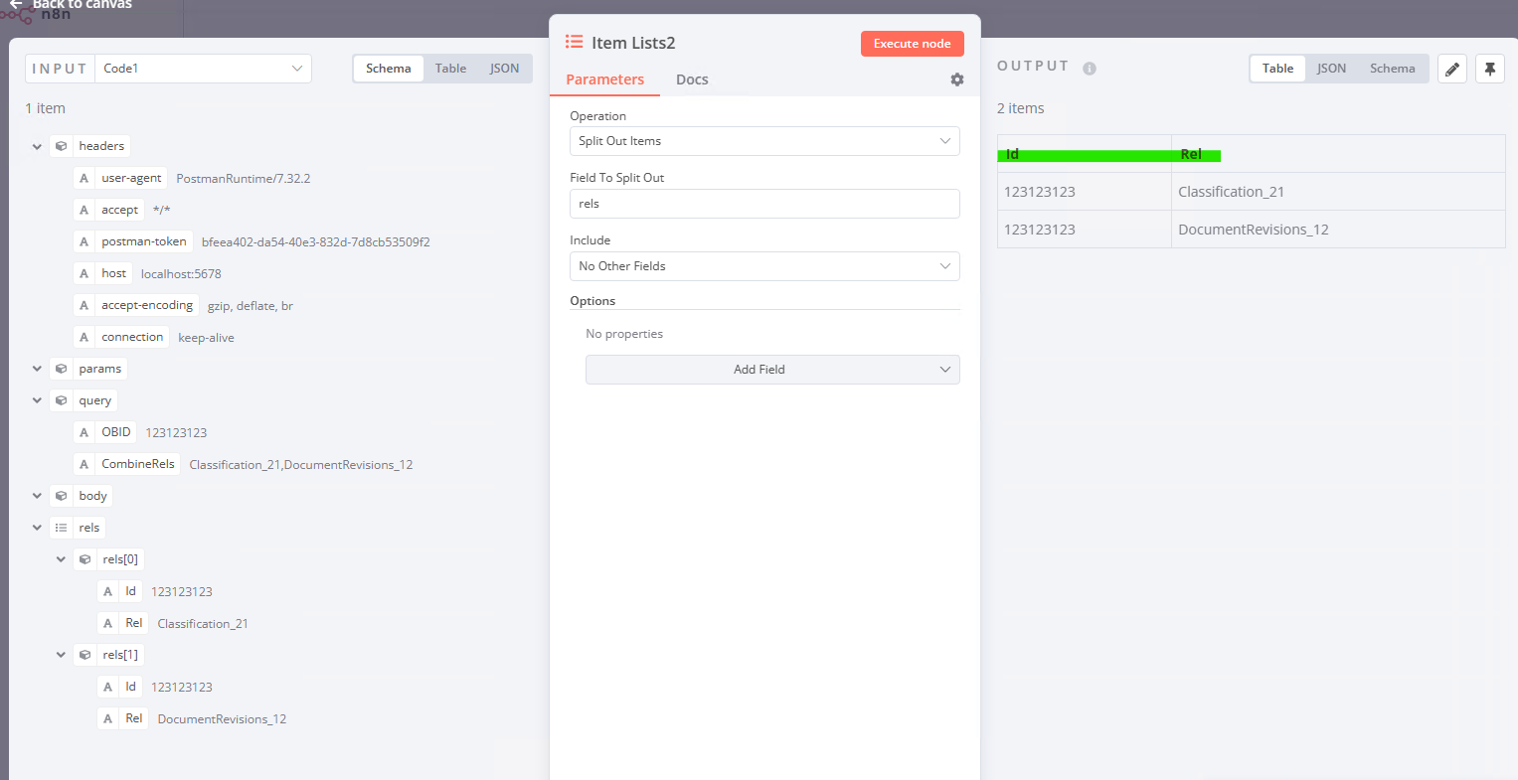Click string type icon beside host
The width and height of the screenshot is (1518, 780).
point(84,273)
